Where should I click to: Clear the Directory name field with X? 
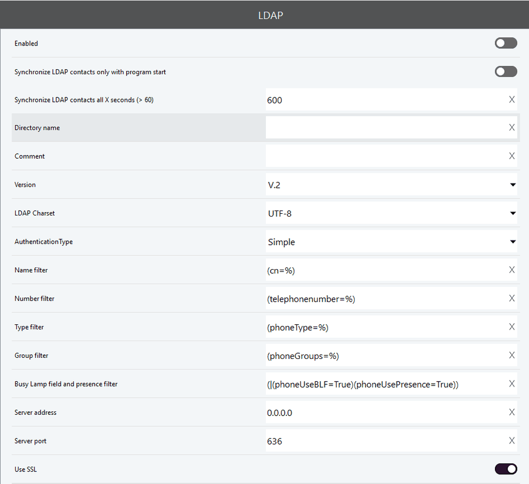(512, 127)
